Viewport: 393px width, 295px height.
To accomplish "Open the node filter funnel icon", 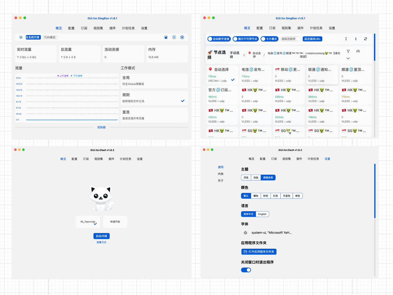I will click(x=348, y=51).
